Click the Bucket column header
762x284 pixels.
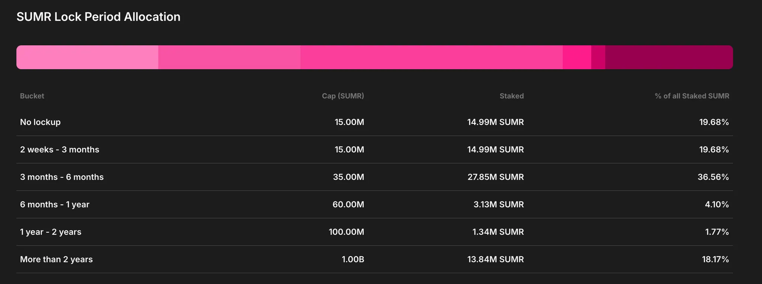(32, 96)
